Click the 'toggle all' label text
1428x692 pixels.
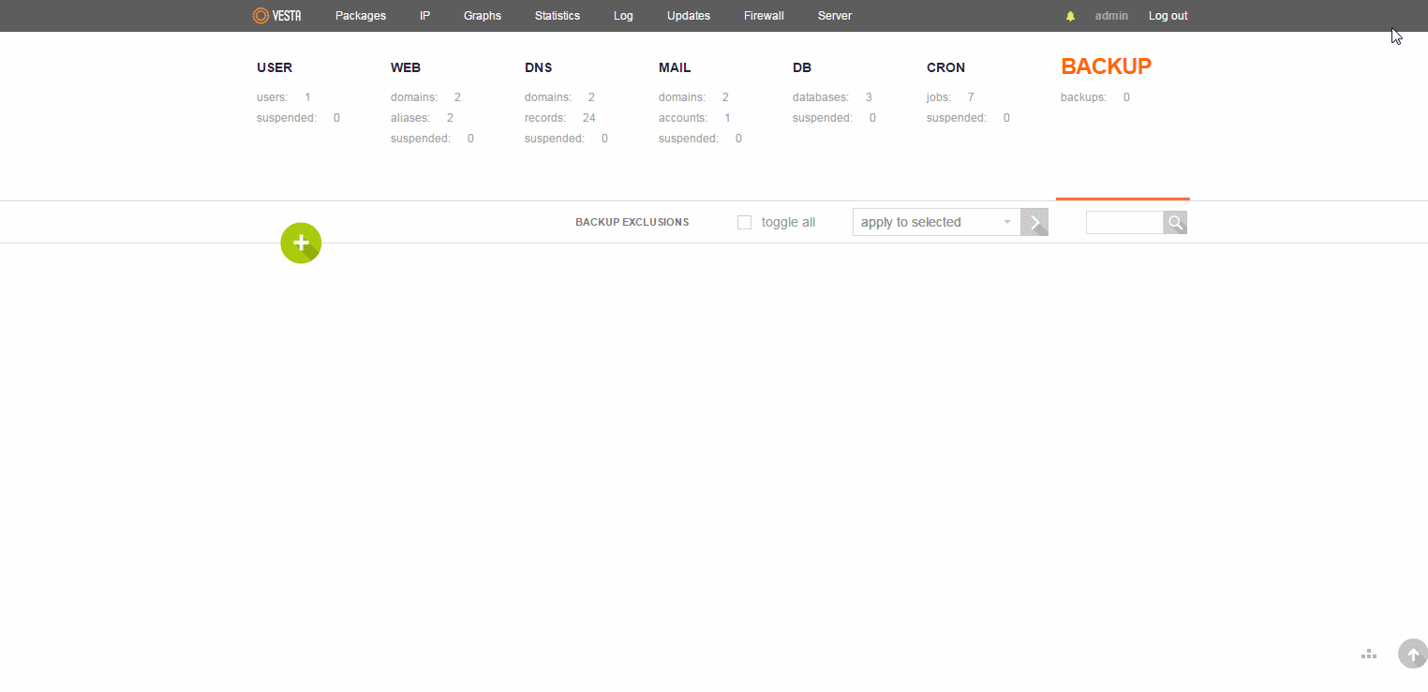point(788,223)
